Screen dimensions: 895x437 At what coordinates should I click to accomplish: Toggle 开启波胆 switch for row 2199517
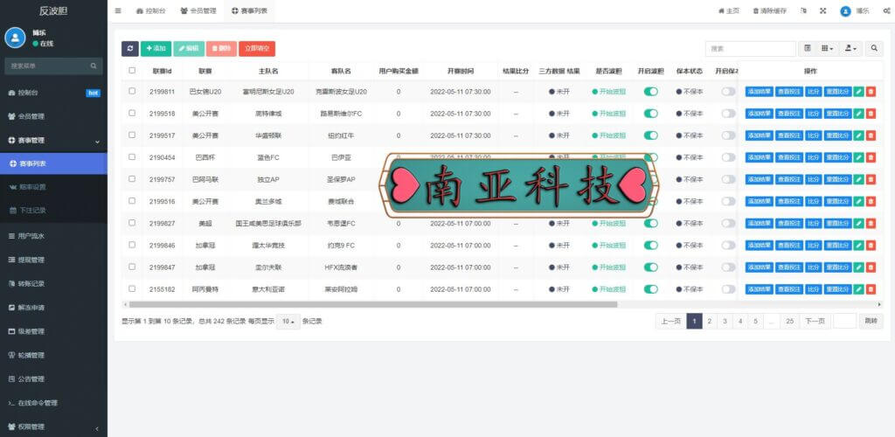[x=650, y=135]
